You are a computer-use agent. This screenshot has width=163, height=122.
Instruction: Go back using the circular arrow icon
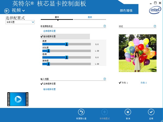point(7,11)
